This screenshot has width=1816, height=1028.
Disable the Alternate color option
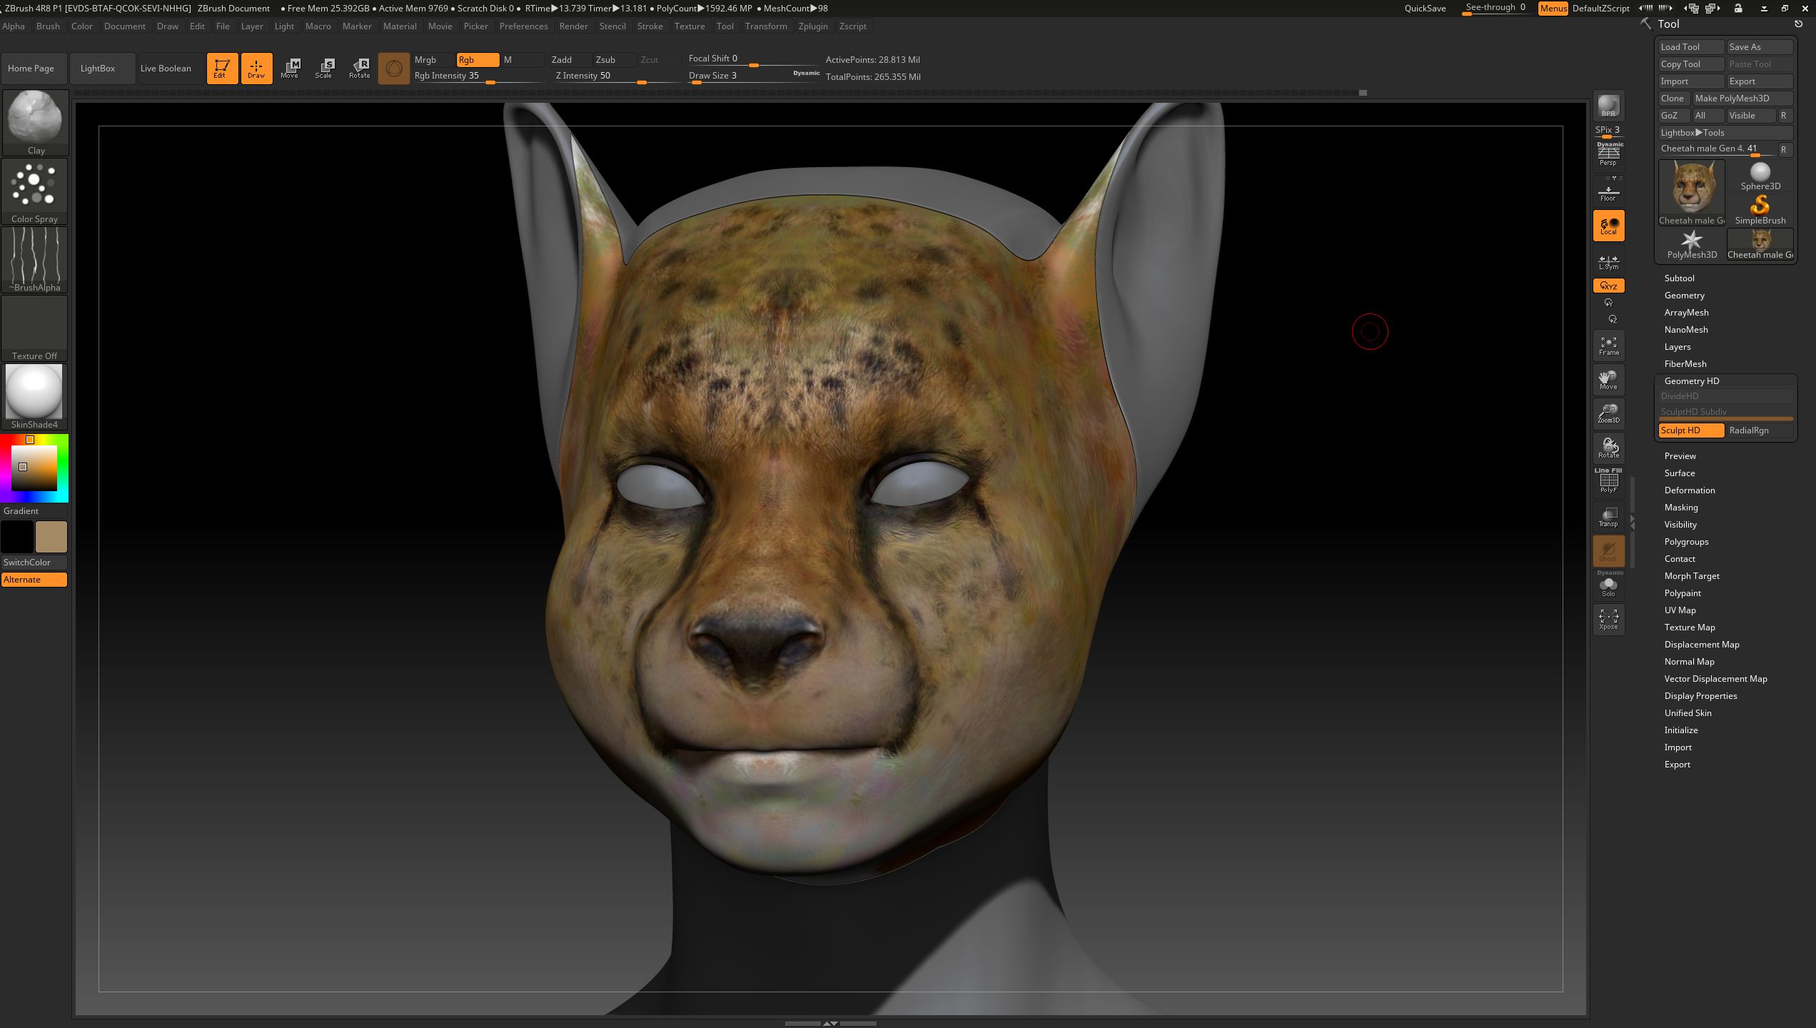[x=34, y=579]
